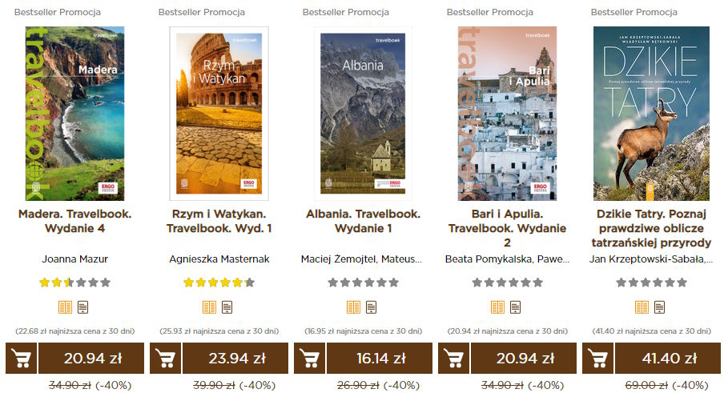Select ebook format icon for Dzikie Tatry
The width and height of the screenshot is (724, 393).
(659, 307)
